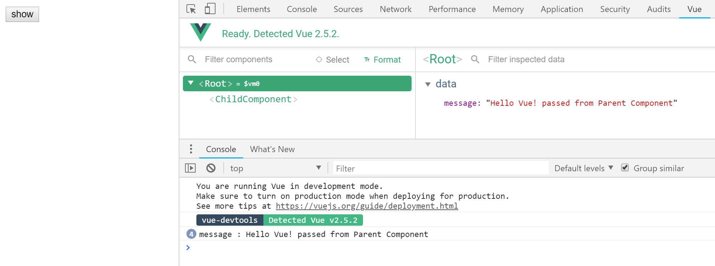Click the show button on the page

point(22,14)
